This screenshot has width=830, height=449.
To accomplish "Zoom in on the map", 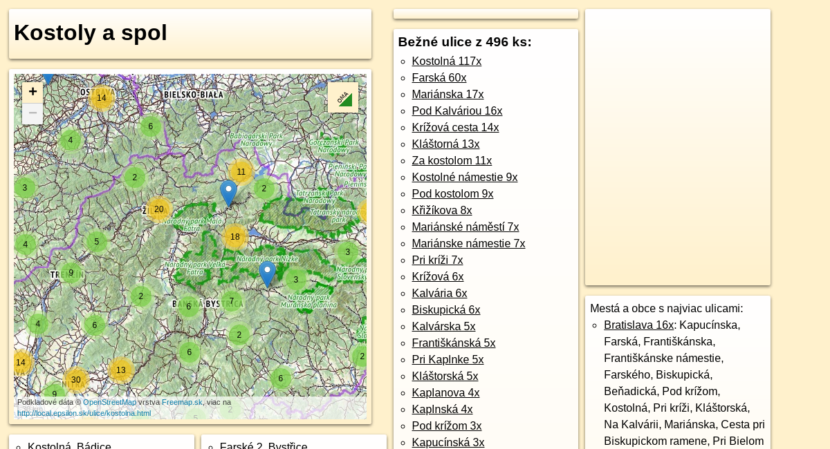I will pos(33,93).
